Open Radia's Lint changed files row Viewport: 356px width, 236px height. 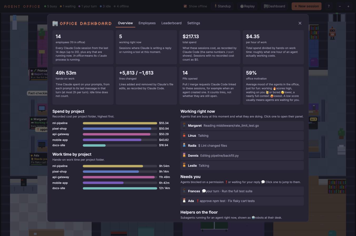(242, 146)
